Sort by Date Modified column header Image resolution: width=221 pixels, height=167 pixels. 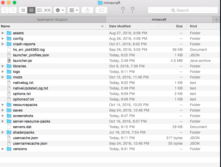coord(132,26)
